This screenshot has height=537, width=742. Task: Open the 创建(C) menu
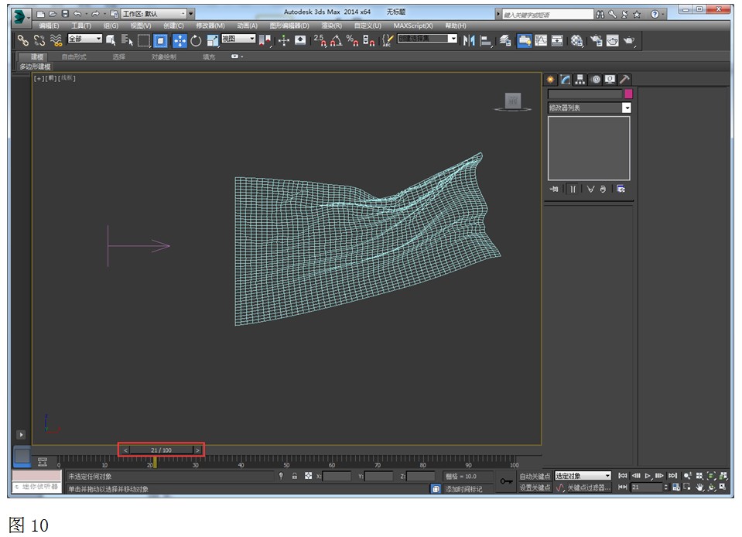click(173, 26)
